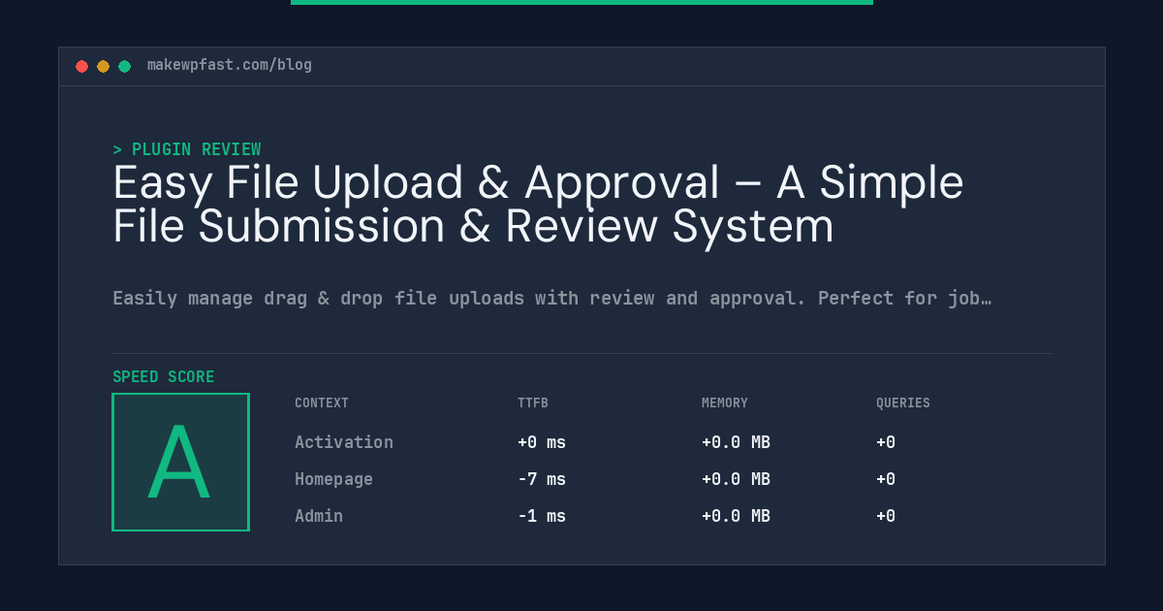Click the Admin TTFB value '-1 ms'
The height and width of the screenshot is (611, 1163).
pos(542,516)
